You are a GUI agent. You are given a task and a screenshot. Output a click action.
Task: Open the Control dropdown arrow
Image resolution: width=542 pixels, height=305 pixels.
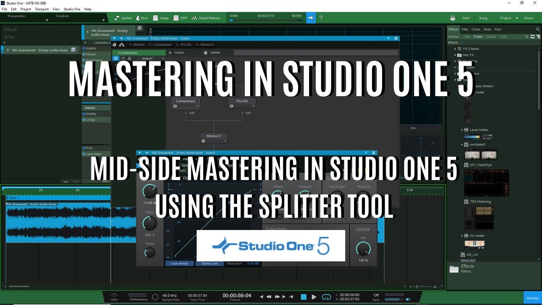coord(103,20)
